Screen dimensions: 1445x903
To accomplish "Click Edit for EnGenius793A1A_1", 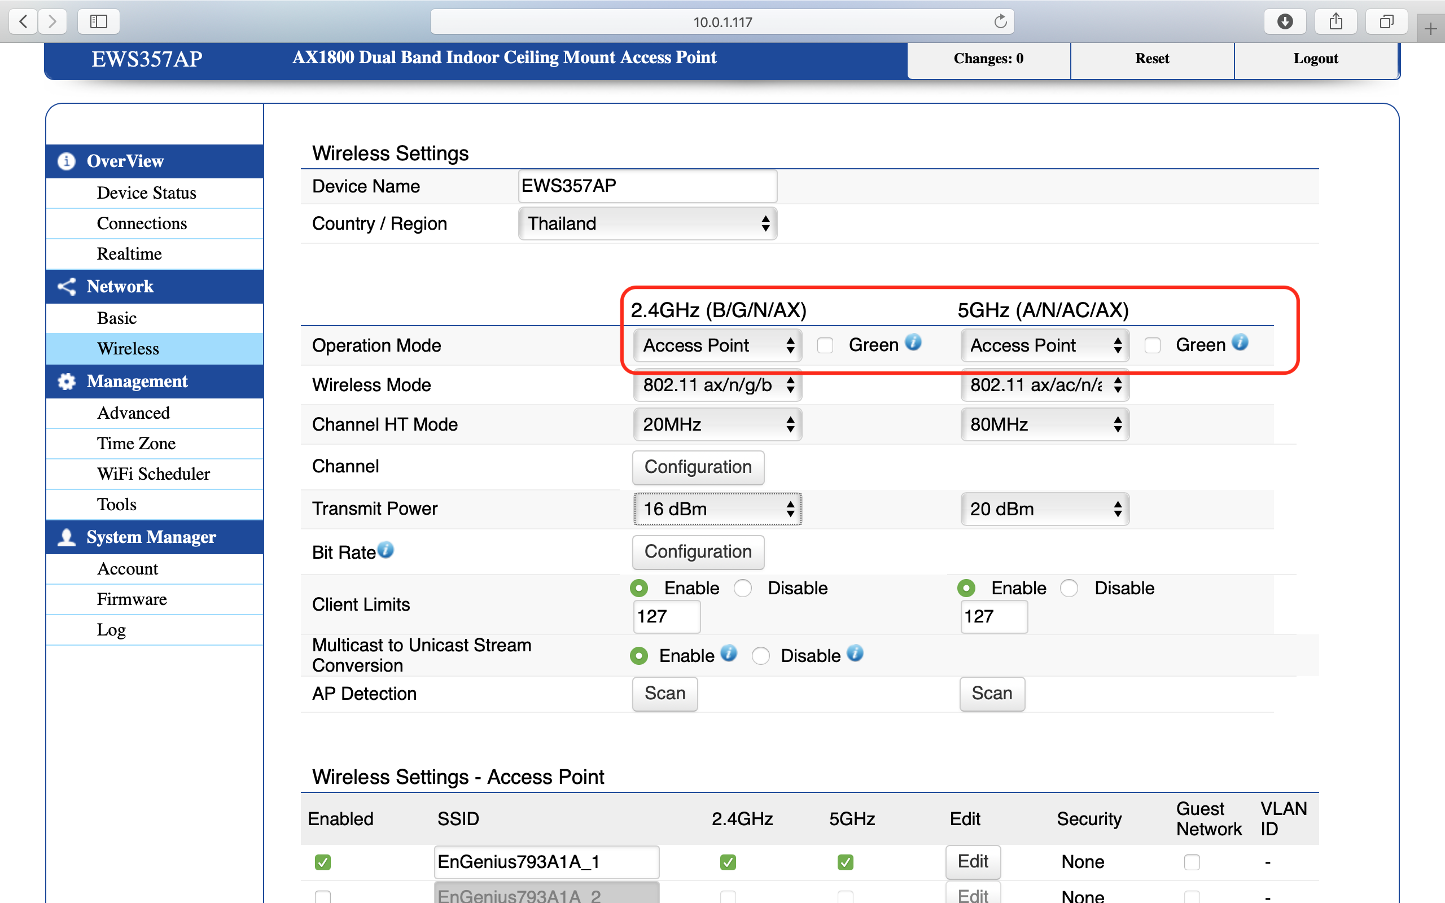I will (973, 862).
